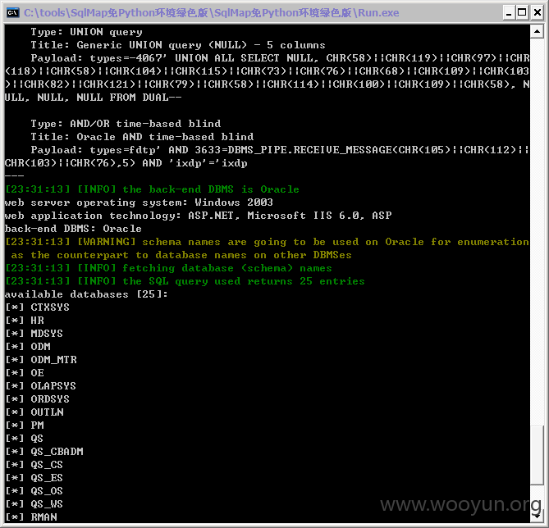Screen dimensions: 549x528
Task: Select the QS_ES database entry
Action: pos(34,478)
